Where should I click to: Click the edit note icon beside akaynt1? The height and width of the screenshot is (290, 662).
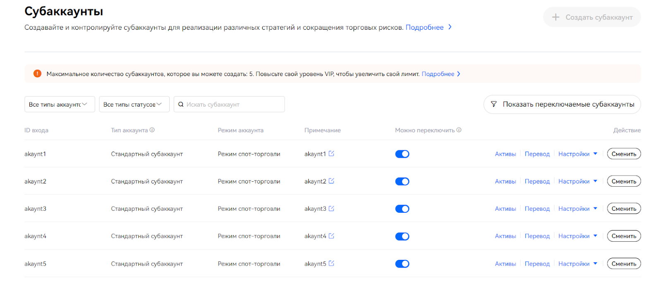click(331, 154)
